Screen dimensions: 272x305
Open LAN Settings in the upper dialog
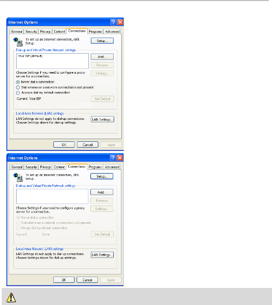pos(102,119)
